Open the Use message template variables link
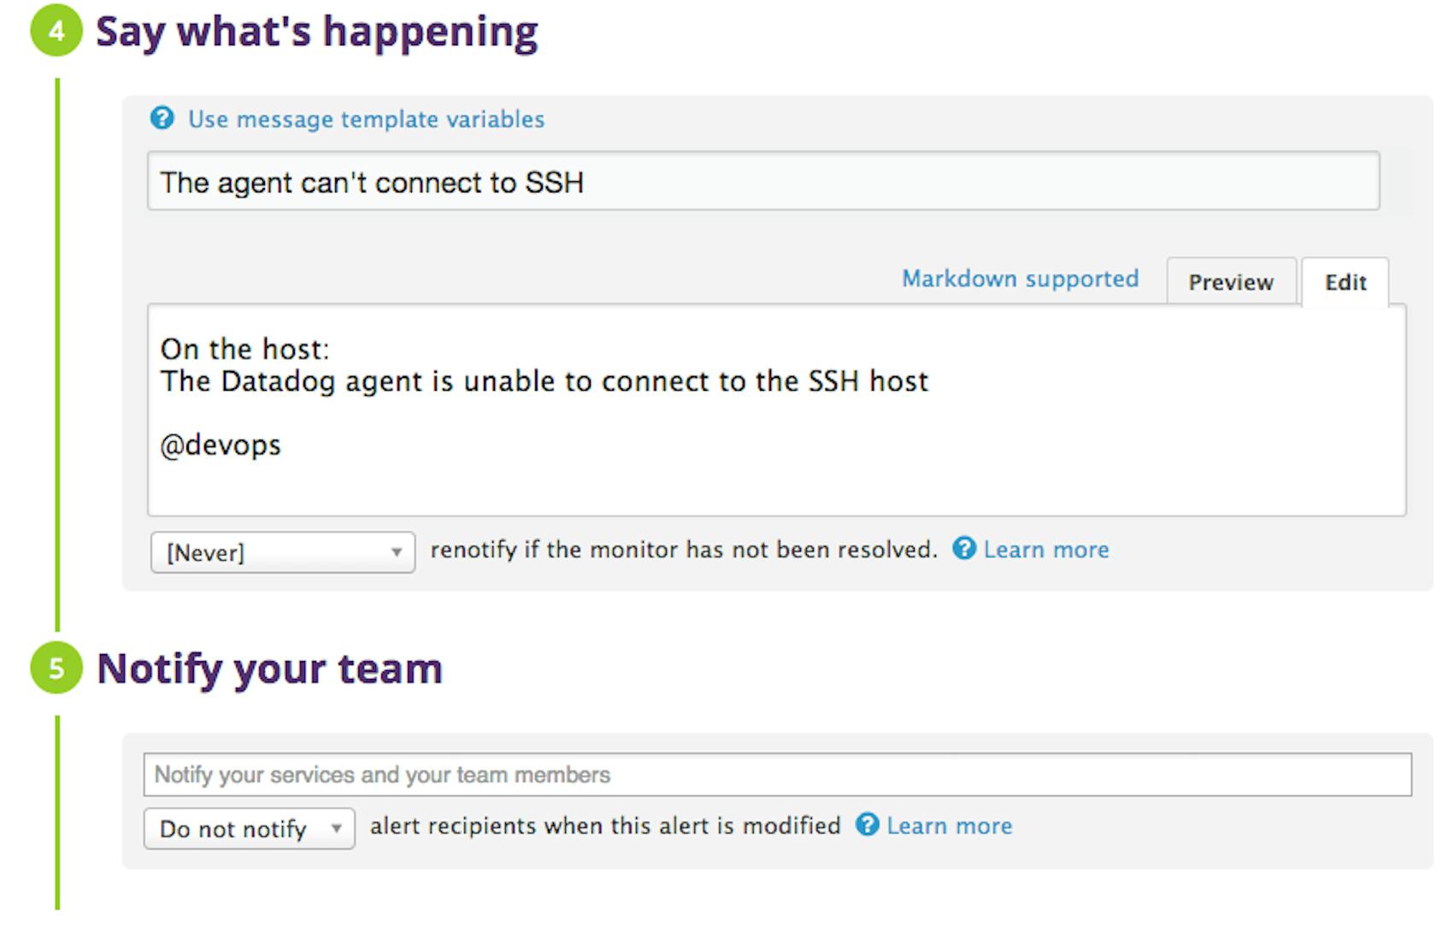This screenshot has width=1448, height=926. tap(366, 119)
